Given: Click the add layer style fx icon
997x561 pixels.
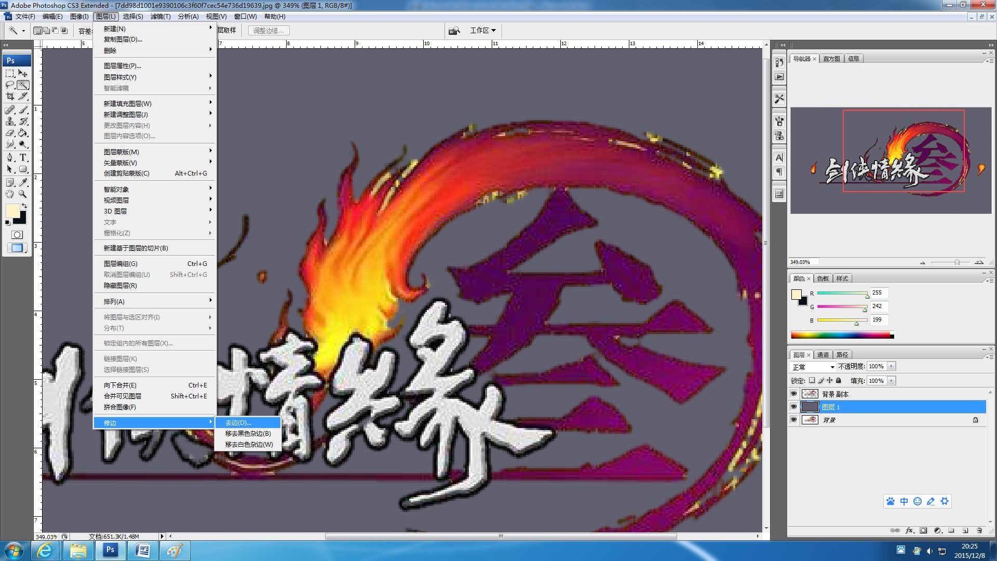Looking at the screenshot, I should click(909, 530).
